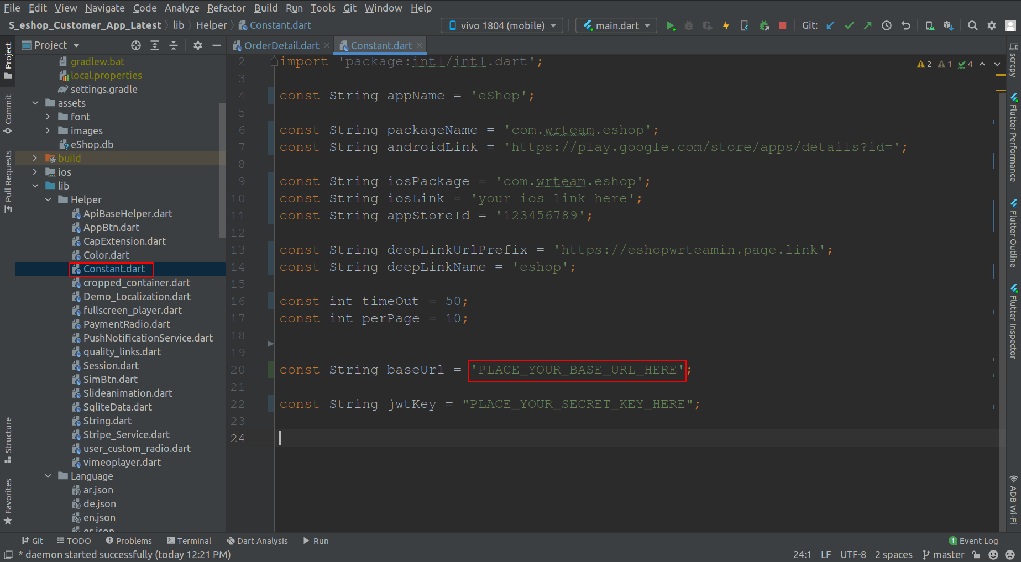Image resolution: width=1021 pixels, height=562 pixels.
Task: Open the vivo 1804 device selector dropdown
Action: pyautogui.click(x=502, y=26)
